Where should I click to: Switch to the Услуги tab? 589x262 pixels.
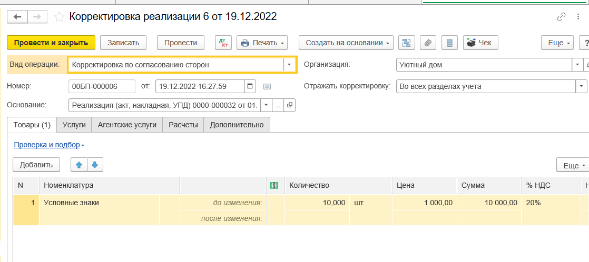pos(74,125)
